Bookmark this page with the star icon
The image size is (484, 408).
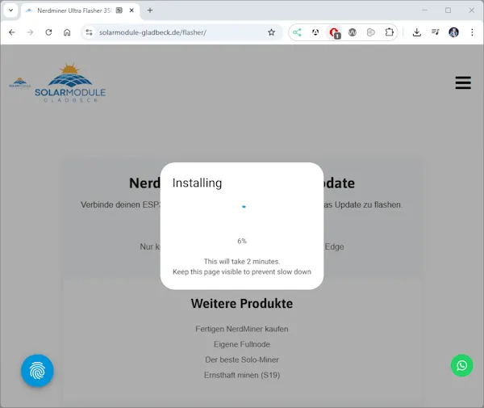point(271,32)
